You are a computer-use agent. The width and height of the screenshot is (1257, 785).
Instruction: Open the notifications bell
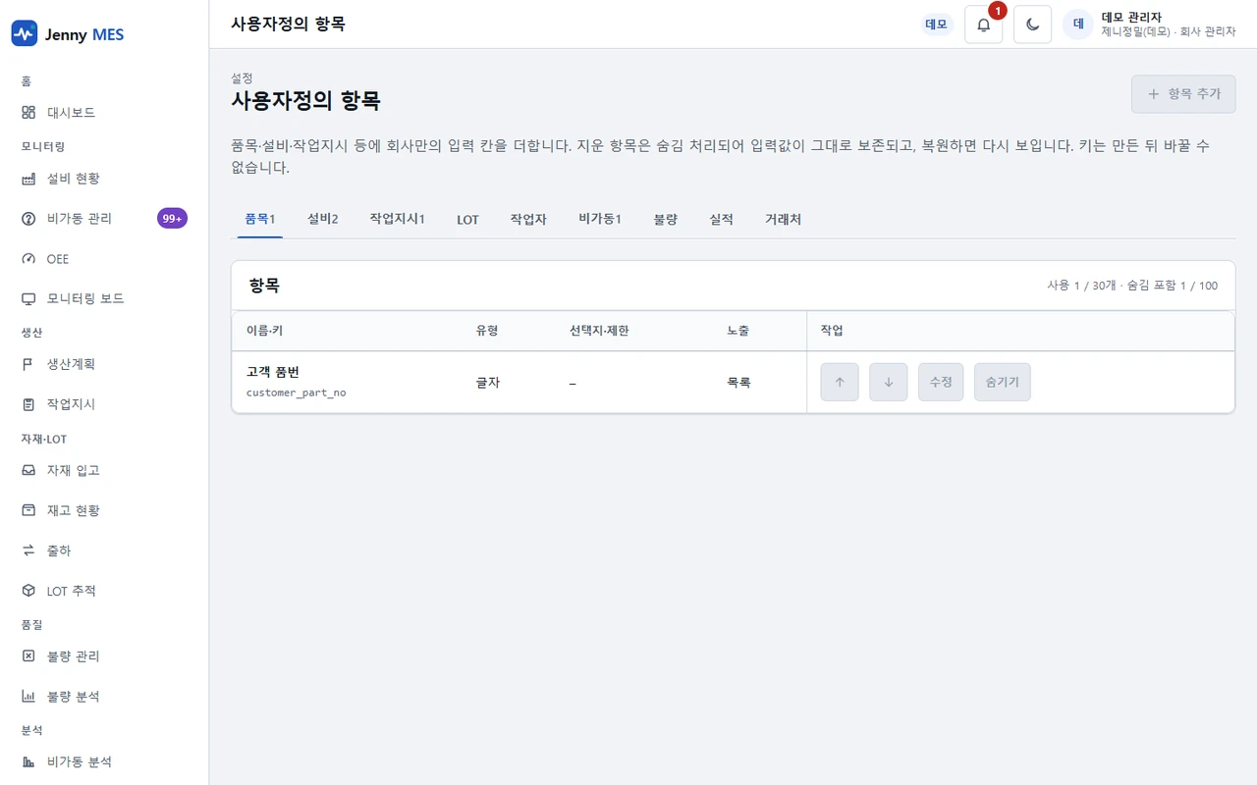[984, 25]
